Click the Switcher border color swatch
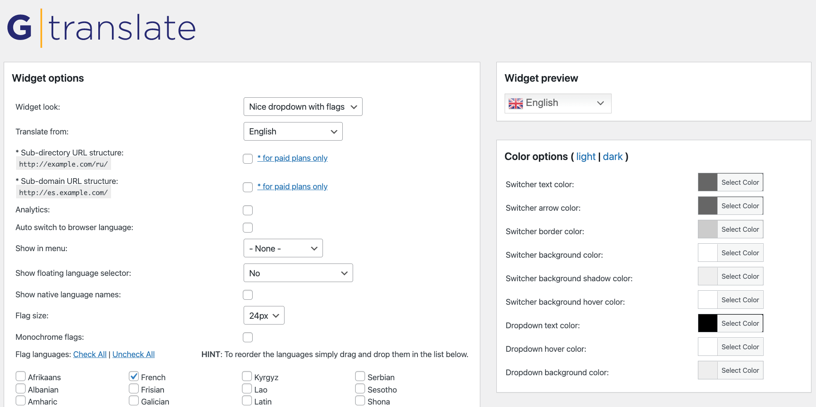The image size is (816, 407). point(708,229)
